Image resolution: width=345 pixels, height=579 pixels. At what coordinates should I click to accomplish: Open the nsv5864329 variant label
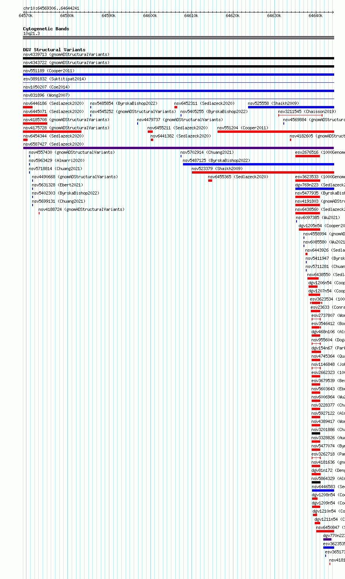pos(328,478)
